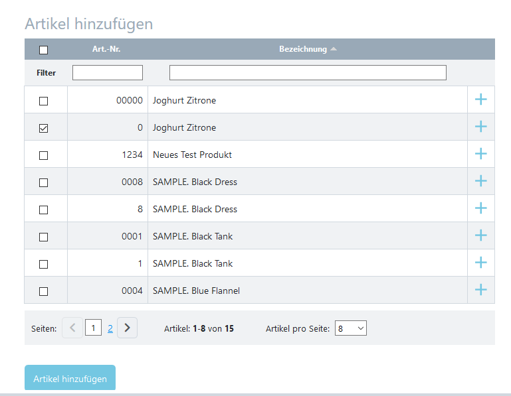Focus the Art.-Nr. filter field
Viewport: 511px width, 396px height.
108,72
